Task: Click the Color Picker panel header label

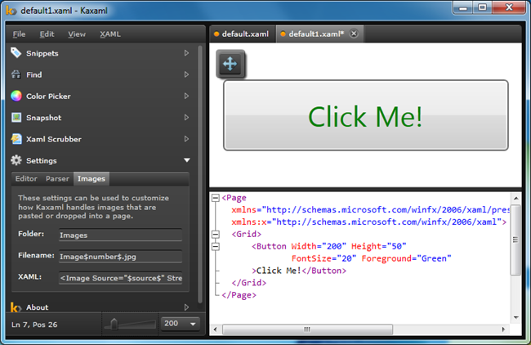Action: [x=48, y=96]
